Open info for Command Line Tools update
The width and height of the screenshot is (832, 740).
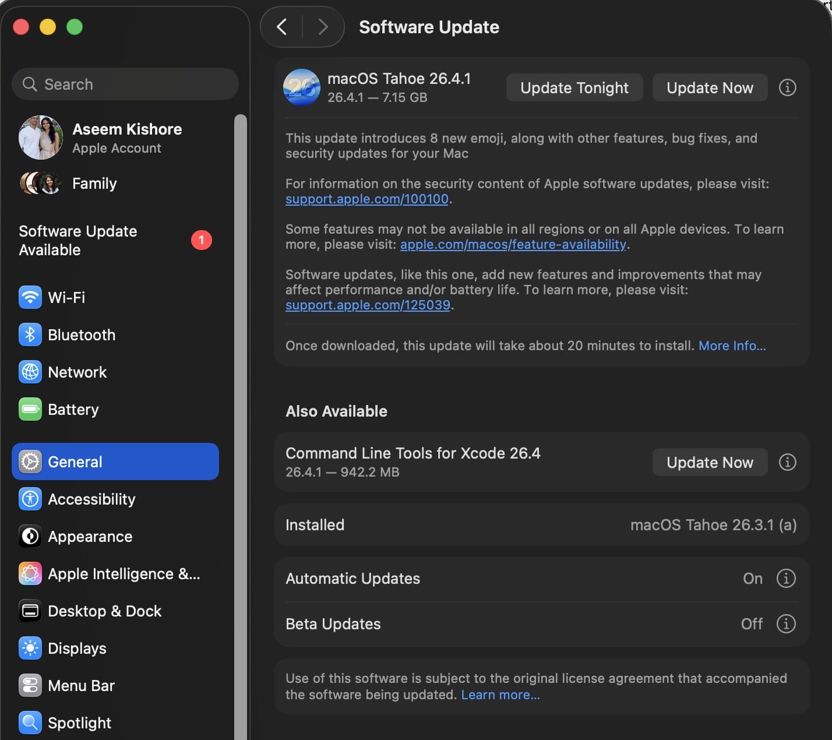coord(787,462)
